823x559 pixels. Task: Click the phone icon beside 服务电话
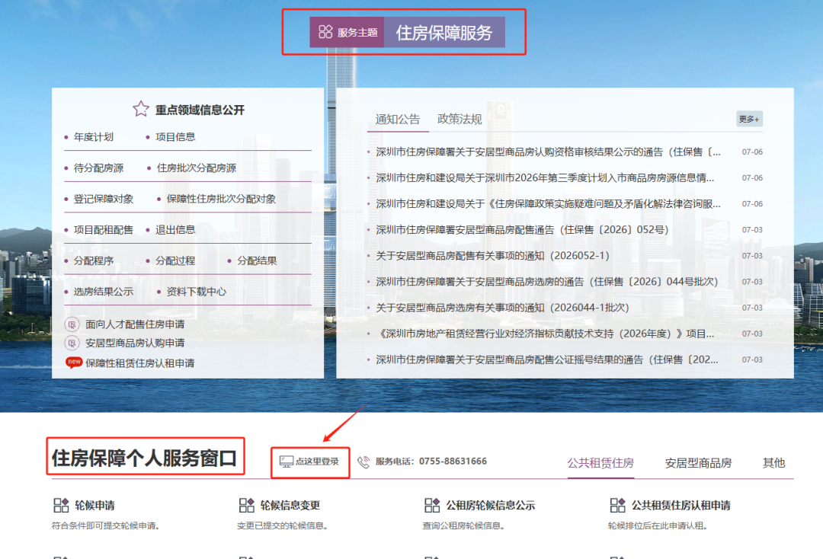click(363, 462)
